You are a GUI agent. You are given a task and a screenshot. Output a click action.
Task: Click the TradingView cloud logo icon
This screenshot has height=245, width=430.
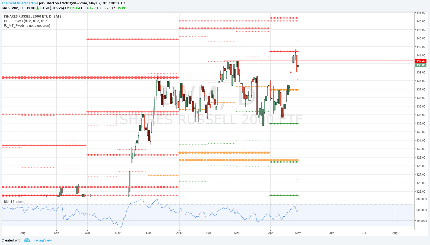click(x=27, y=240)
